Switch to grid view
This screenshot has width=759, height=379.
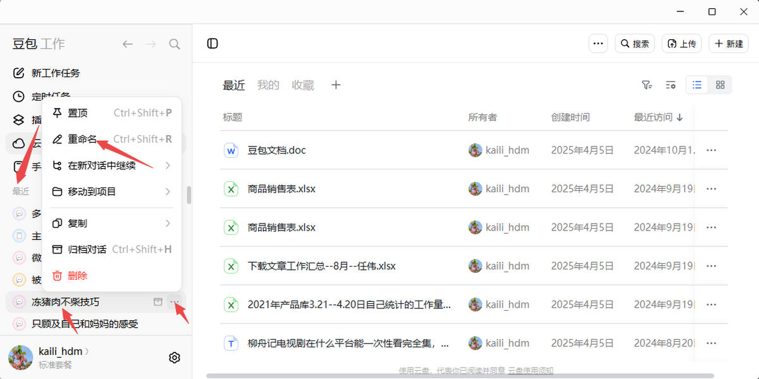coord(720,85)
